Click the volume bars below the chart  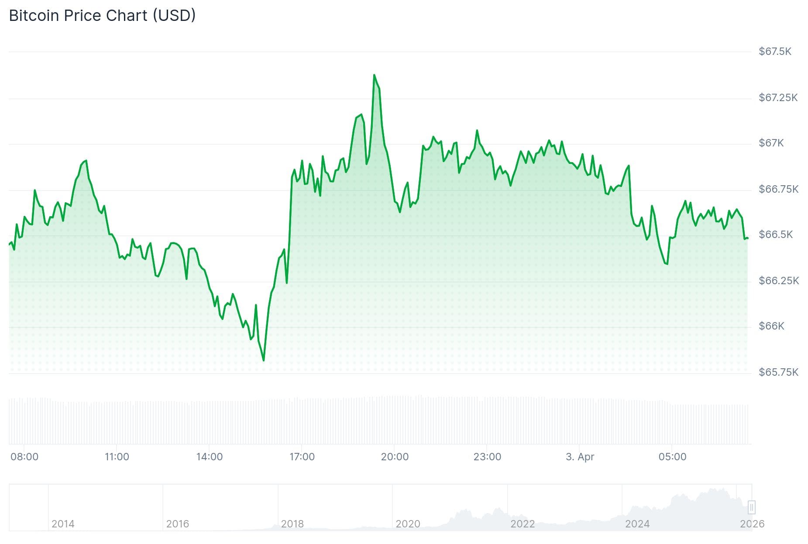(380, 421)
